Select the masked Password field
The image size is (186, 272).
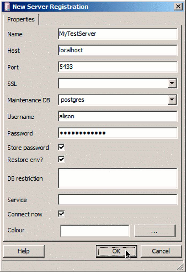(x=117, y=133)
